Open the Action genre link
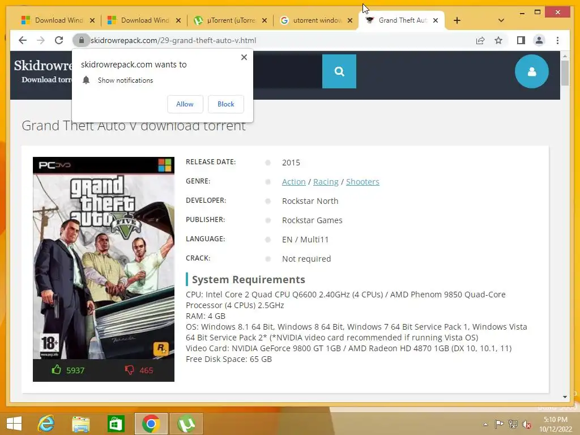This screenshot has height=435, width=580. pyautogui.click(x=294, y=182)
